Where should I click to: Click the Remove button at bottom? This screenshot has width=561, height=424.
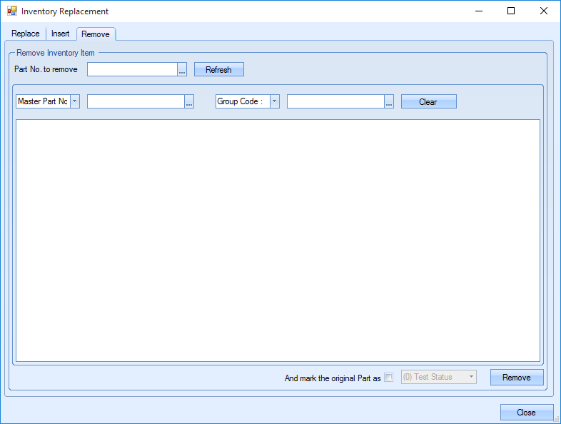click(x=517, y=378)
